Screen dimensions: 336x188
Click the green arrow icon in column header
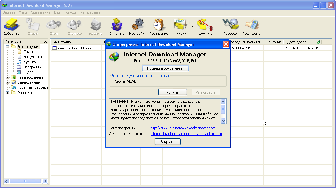(318, 42)
